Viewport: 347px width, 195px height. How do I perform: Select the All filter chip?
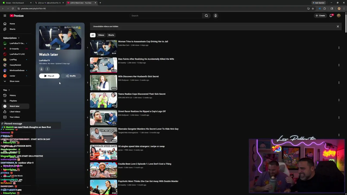[x=93, y=35]
